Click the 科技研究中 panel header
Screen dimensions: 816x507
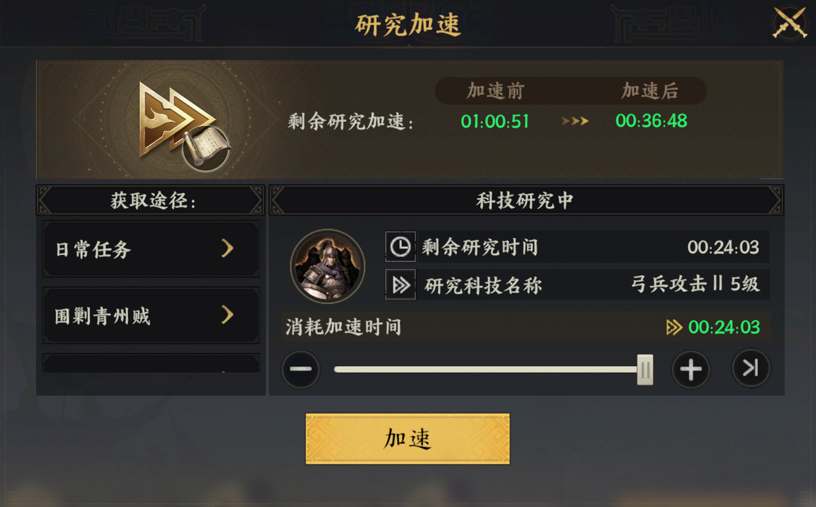pos(526,200)
